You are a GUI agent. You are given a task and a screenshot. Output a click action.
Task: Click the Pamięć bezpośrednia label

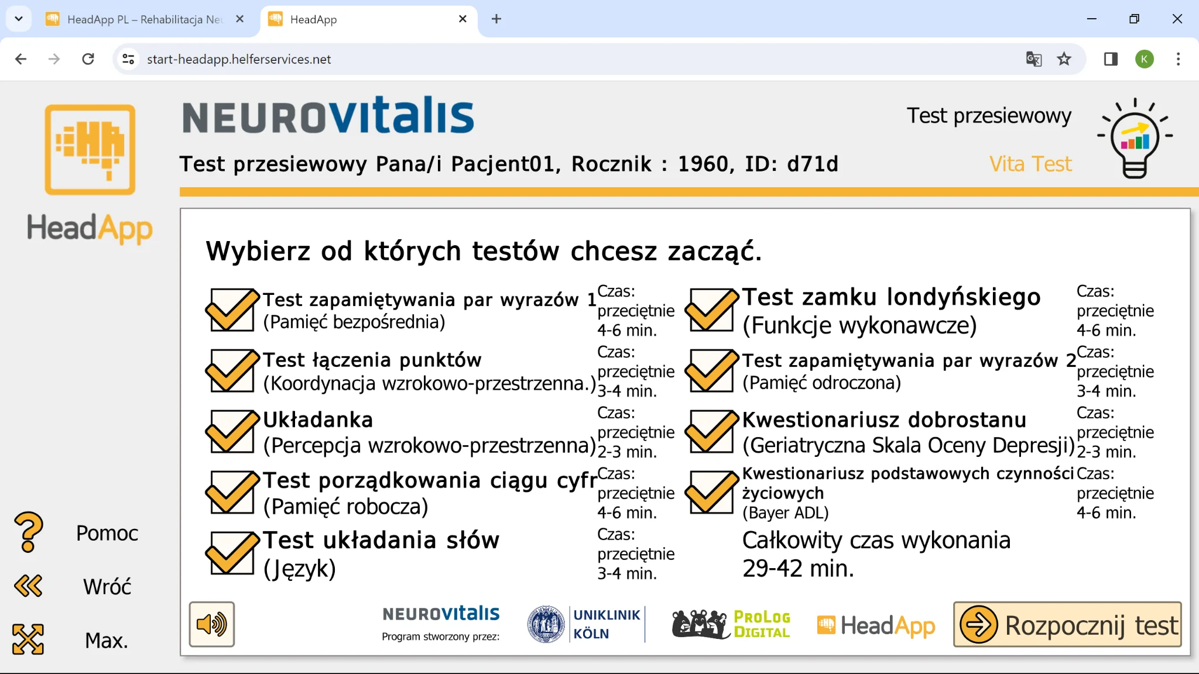click(354, 322)
